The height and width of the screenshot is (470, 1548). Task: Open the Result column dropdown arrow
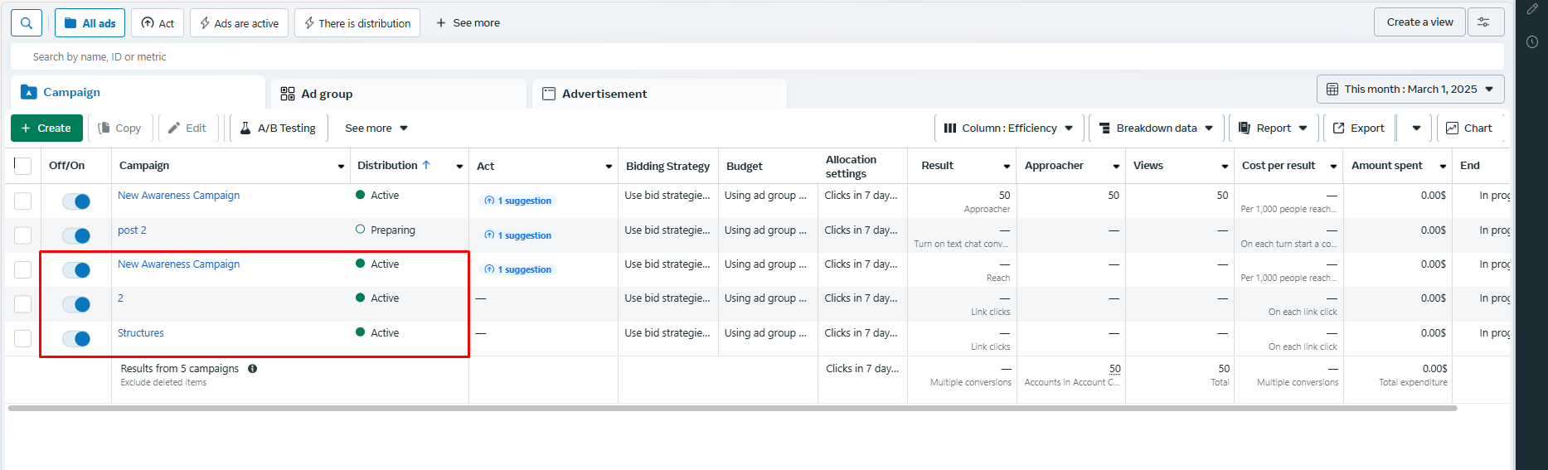pos(1007,167)
